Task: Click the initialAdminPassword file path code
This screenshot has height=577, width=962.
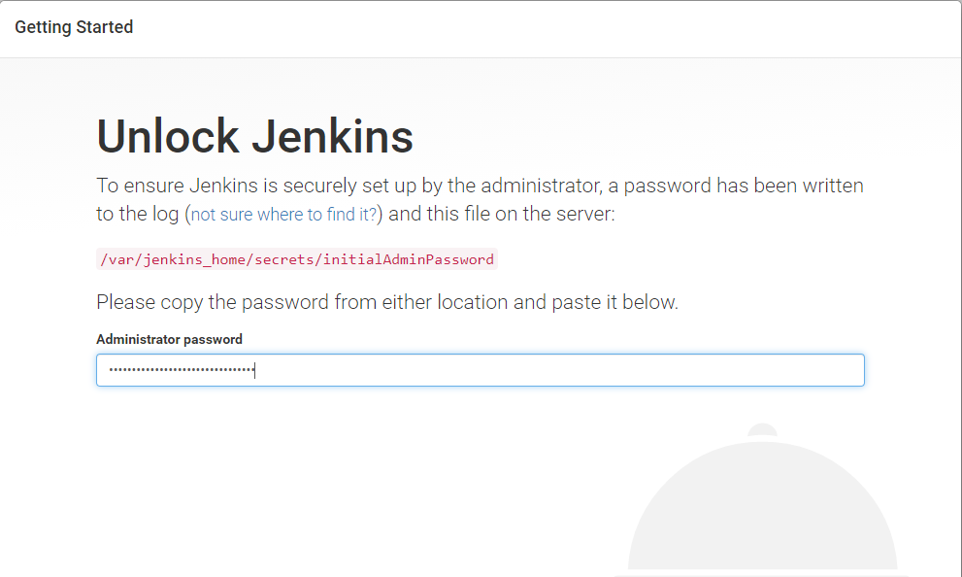Action: coord(297,259)
